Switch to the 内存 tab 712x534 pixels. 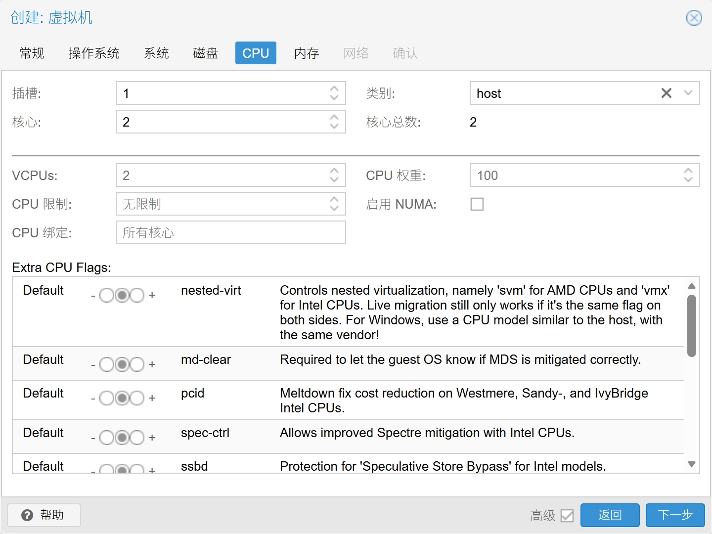306,53
